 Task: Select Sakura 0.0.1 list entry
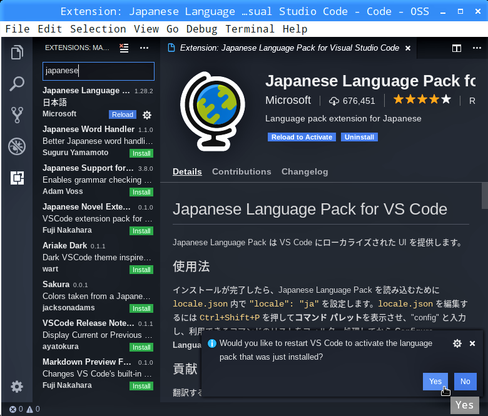[x=96, y=297]
